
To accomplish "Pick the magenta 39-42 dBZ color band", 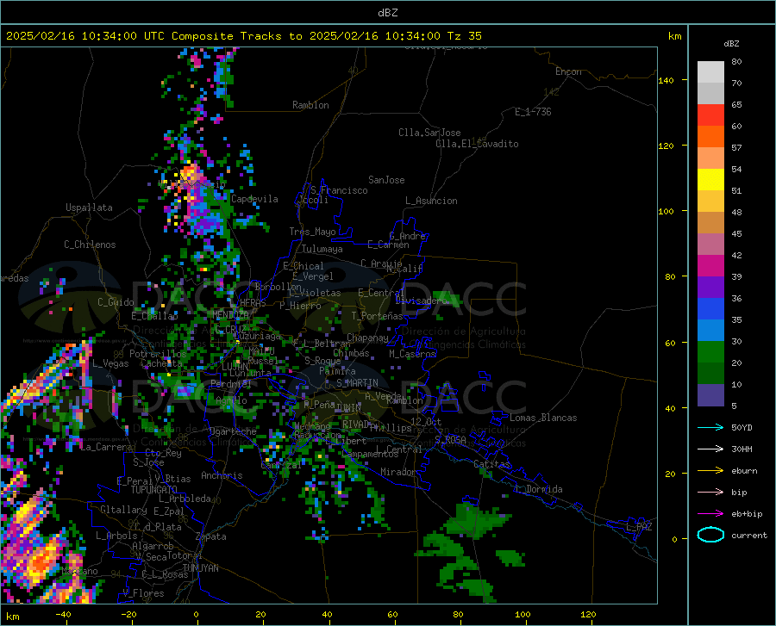I will tap(710, 266).
